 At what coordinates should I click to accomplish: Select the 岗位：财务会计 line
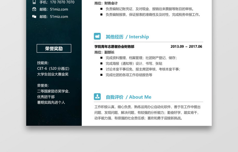[106, 3]
